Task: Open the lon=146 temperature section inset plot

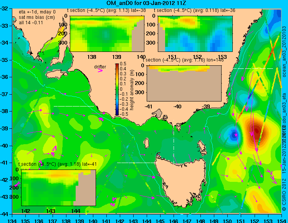Action: click(x=184, y=83)
